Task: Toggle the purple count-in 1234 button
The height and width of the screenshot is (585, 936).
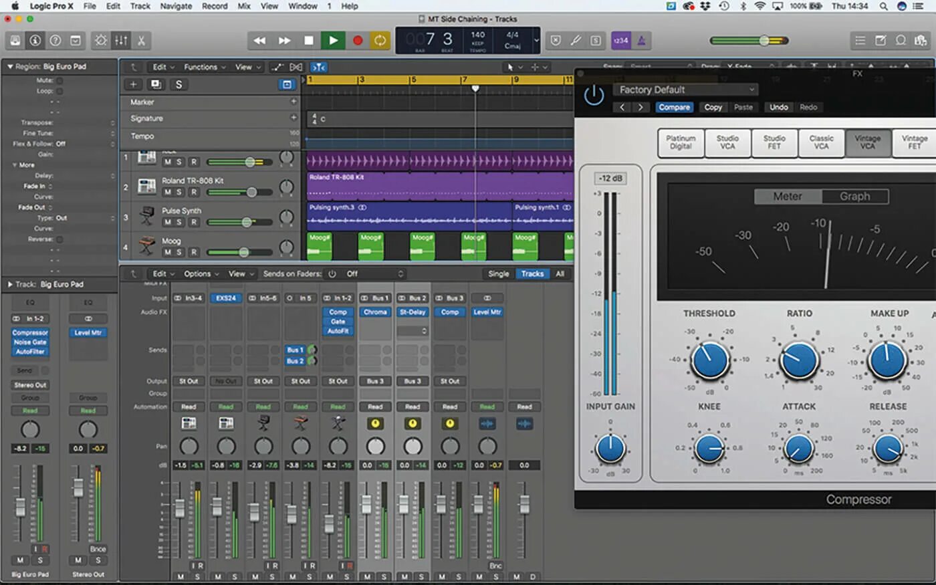Action: click(621, 41)
